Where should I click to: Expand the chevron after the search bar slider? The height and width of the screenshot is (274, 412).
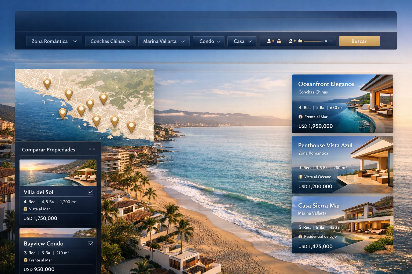pos(330,41)
